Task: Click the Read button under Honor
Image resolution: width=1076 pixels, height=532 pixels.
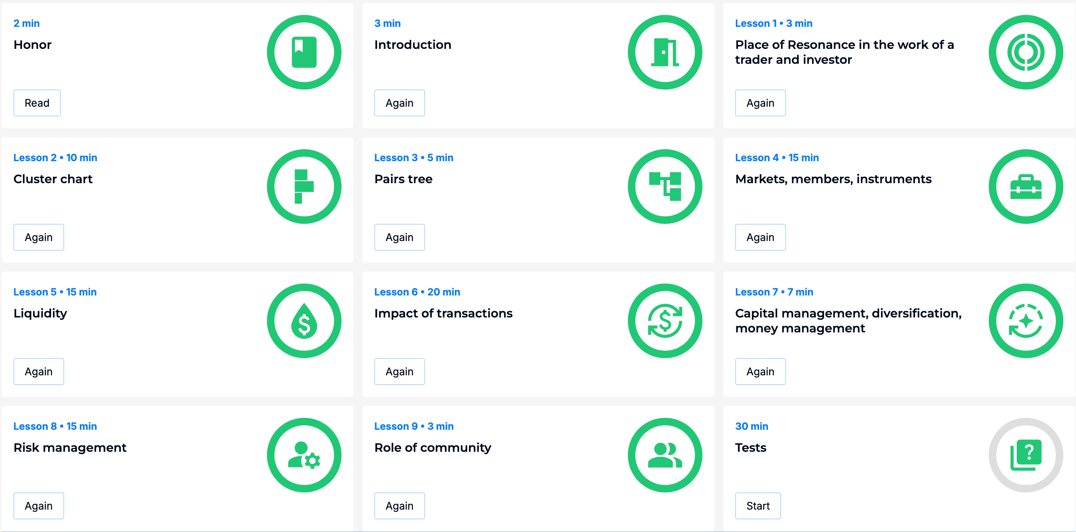Action: point(37,103)
